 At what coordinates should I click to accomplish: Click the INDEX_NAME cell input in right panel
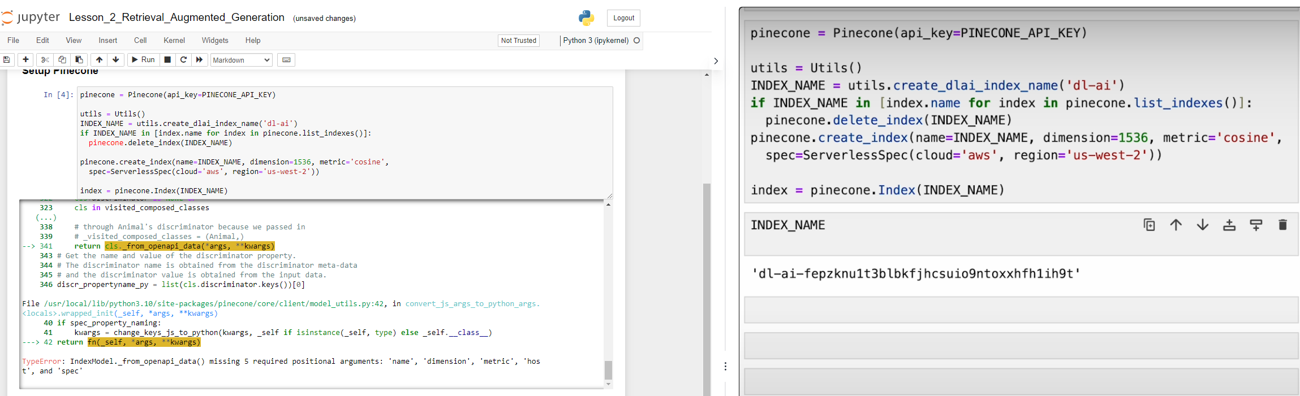pos(1021,234)
